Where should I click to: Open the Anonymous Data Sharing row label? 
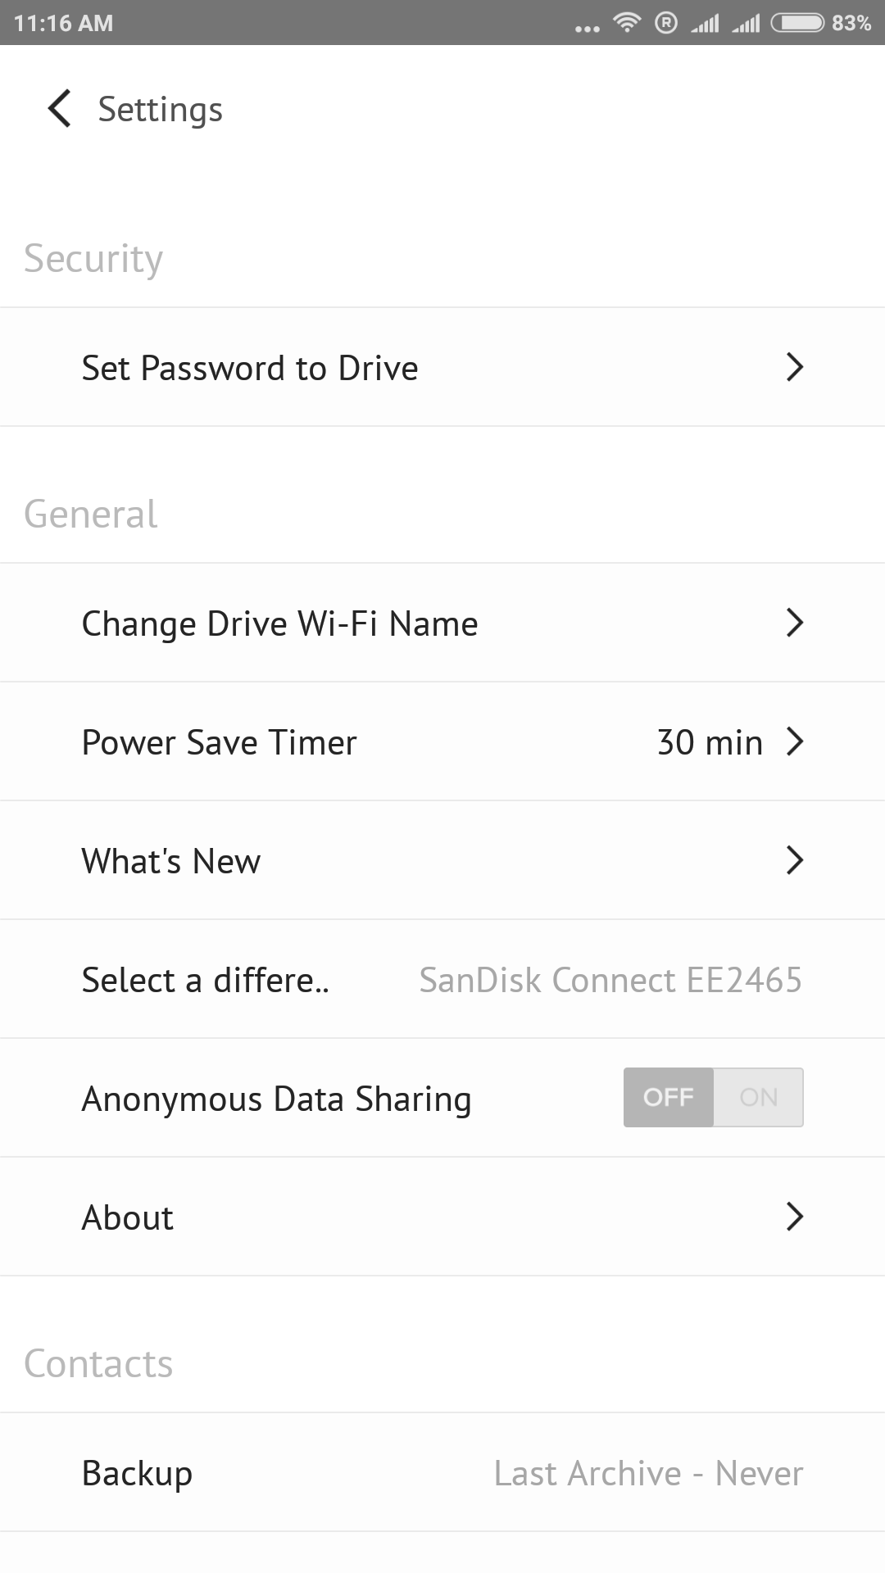coord(276,1099)
